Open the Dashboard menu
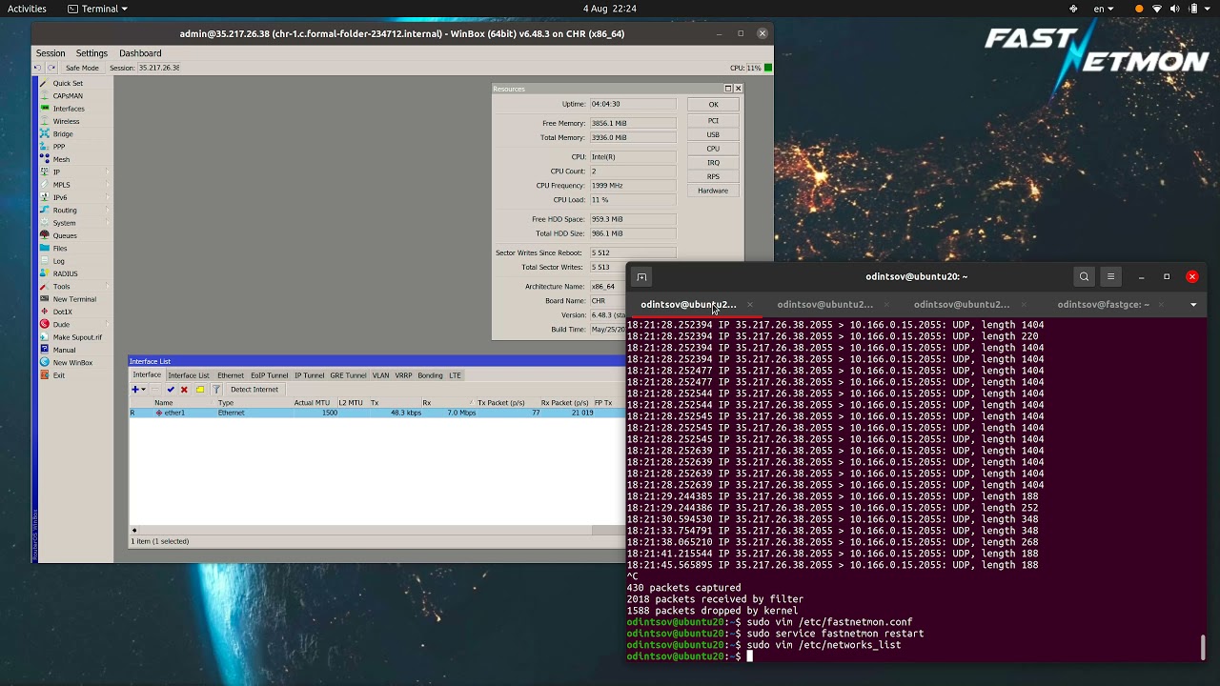 (x=140, y=53)
